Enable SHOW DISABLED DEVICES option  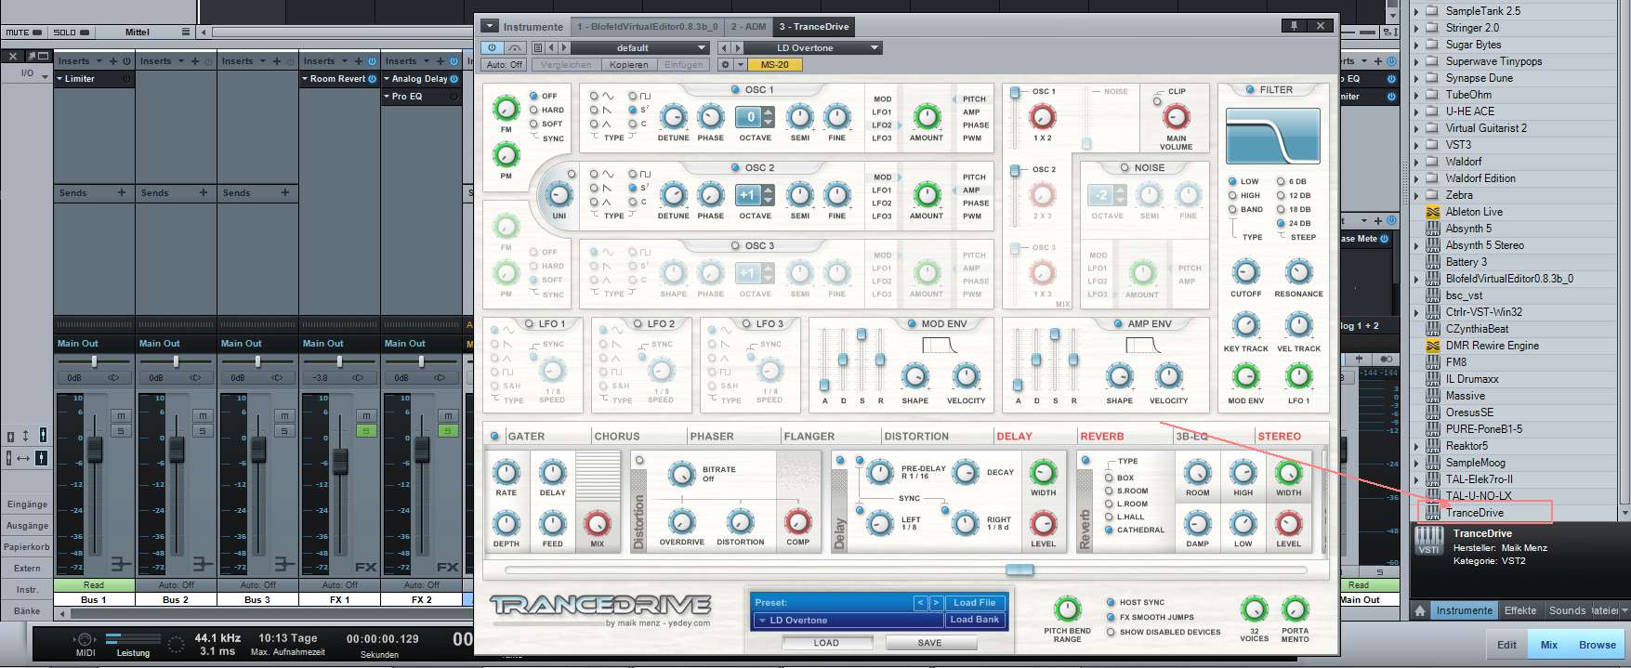point(1111,632)
